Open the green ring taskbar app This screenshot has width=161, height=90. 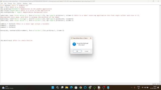tap(94, 87)
